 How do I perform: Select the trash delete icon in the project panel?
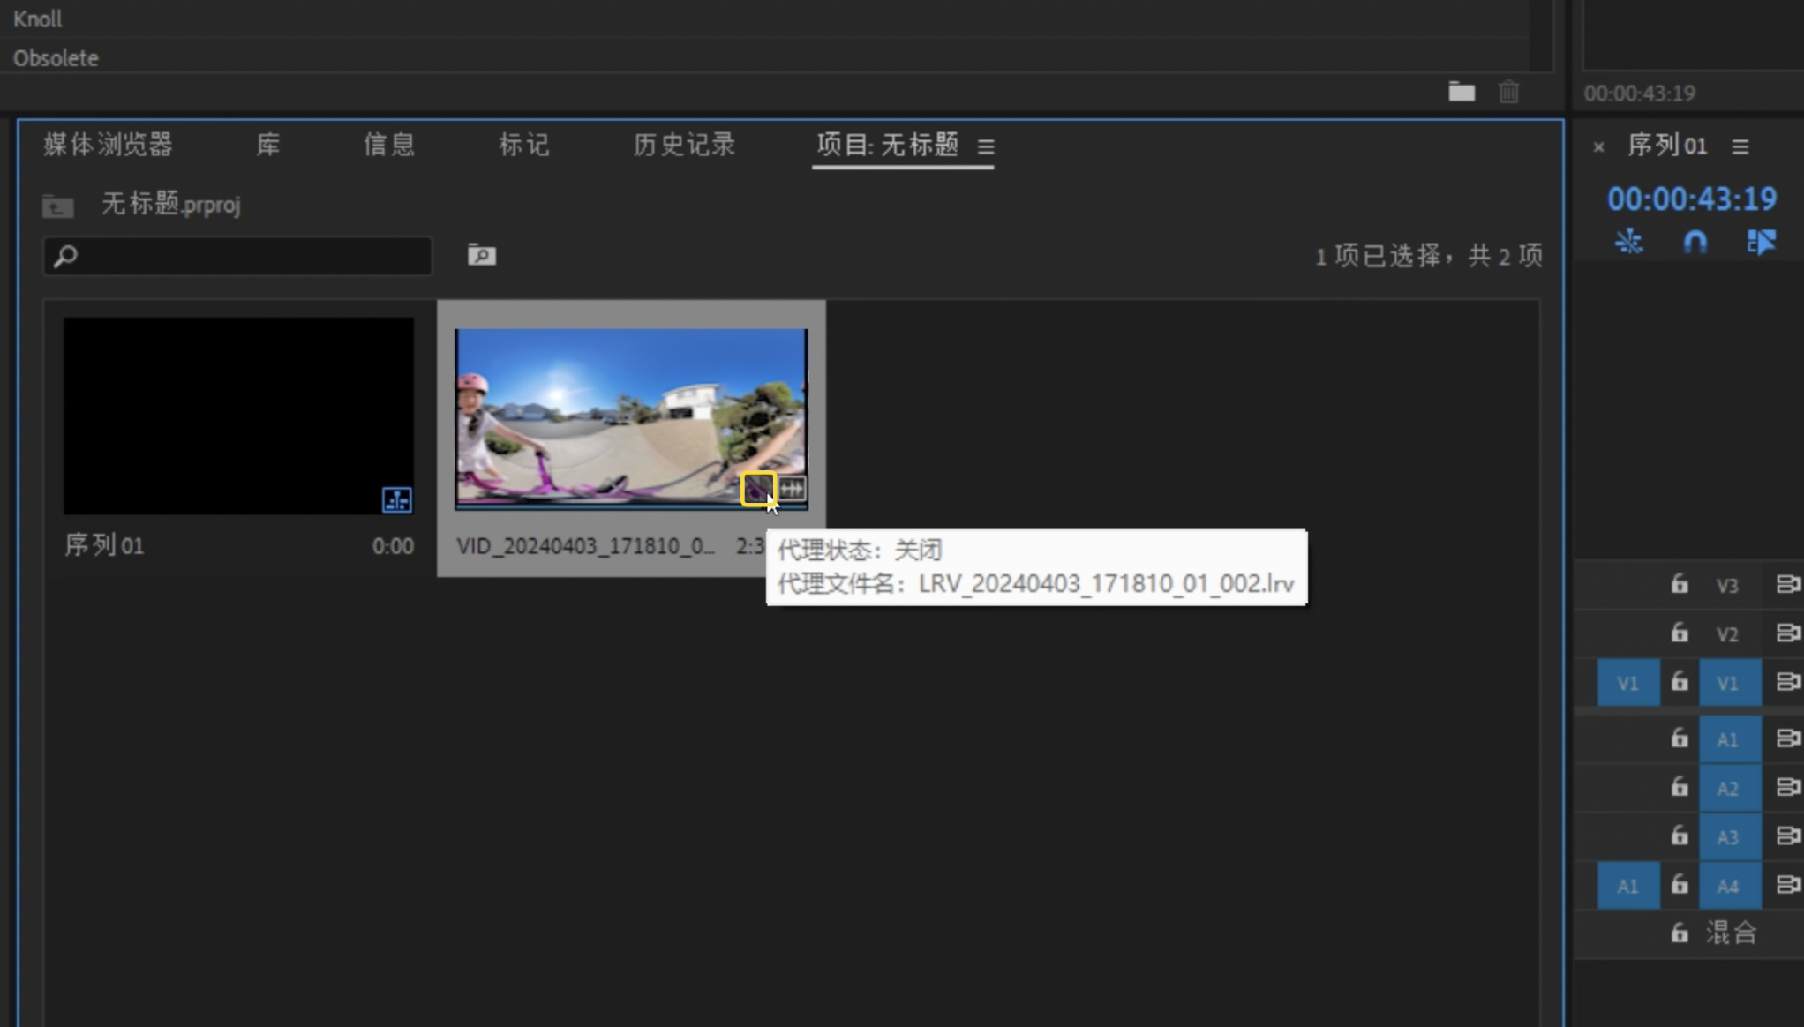click(1509, 91)
